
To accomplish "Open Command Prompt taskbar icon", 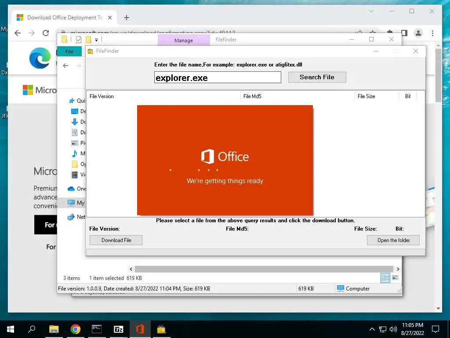I will tap(97, 329).
